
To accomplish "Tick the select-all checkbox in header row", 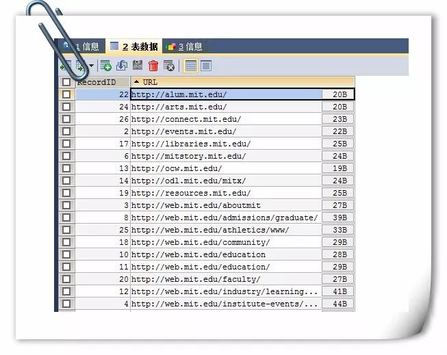I will [x=66, y=82].
